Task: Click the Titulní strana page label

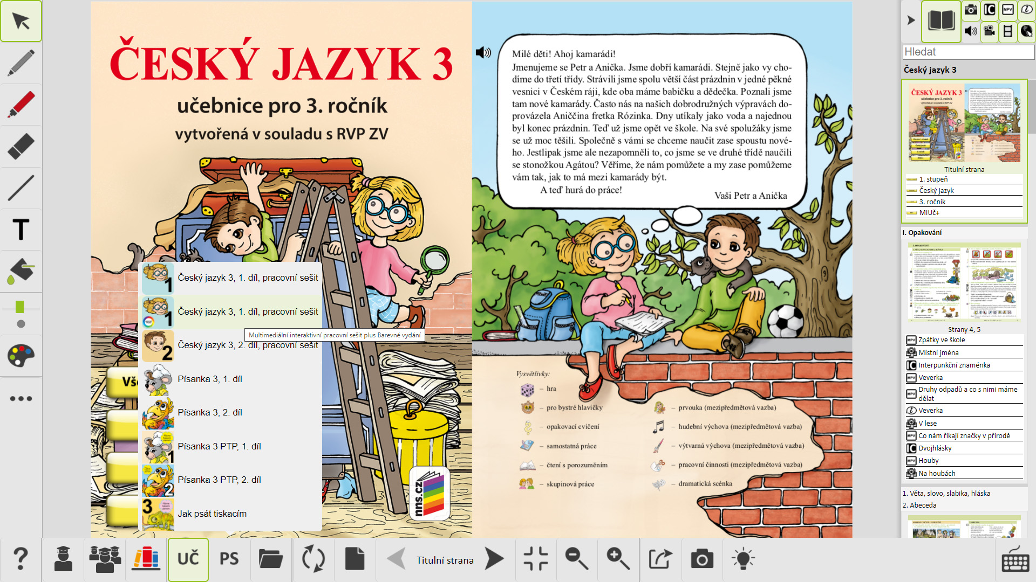Action: pyautogui.click(x=445, y=560)
